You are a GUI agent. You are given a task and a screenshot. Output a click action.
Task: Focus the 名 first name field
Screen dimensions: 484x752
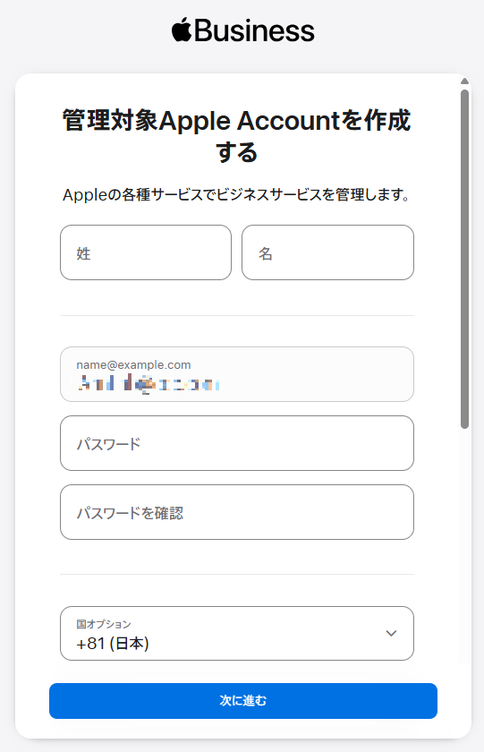pos(327,252)
